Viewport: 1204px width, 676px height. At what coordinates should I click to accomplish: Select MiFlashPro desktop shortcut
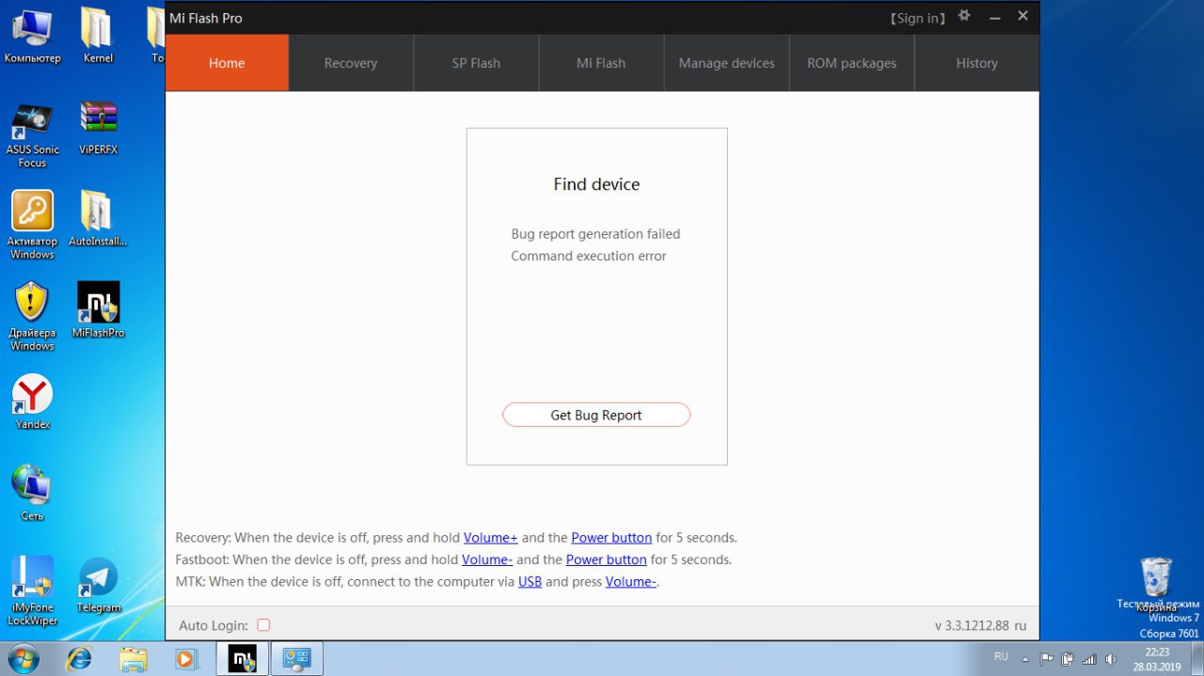98,310
